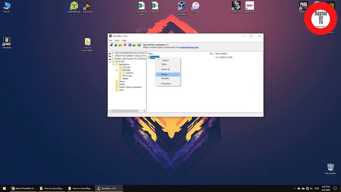Choose Open in the context menu
This screenshot has width=341, height=192.
pos(168,64)
